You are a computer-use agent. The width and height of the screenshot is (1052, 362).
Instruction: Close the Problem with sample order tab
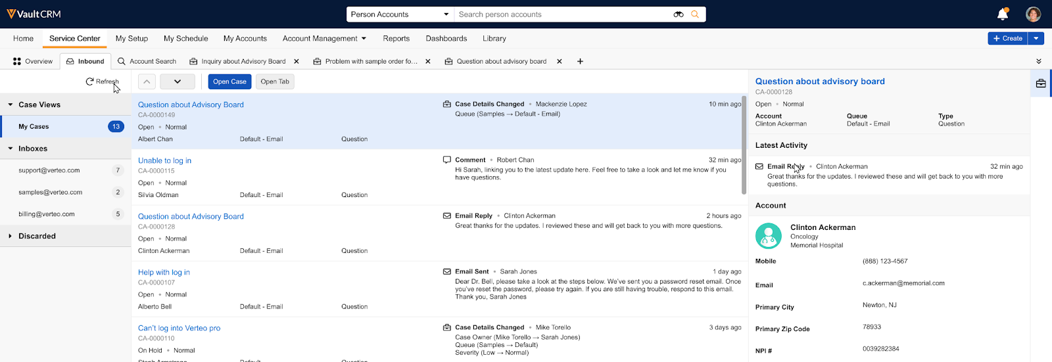click(x=428, y=61)
